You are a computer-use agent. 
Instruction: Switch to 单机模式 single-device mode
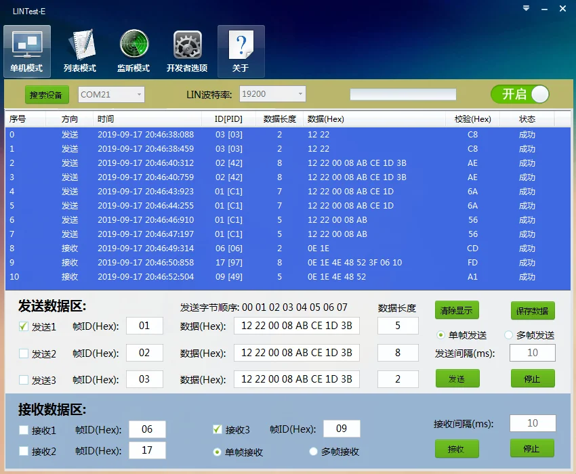click(27, 51)
